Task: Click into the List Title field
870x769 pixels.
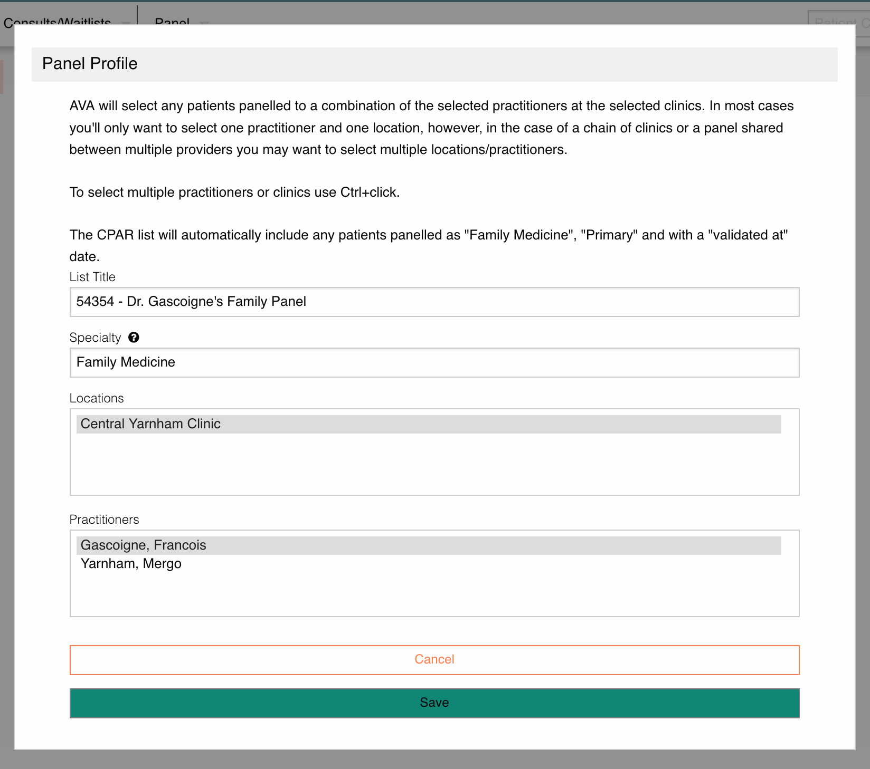Action: coord(434,302)
